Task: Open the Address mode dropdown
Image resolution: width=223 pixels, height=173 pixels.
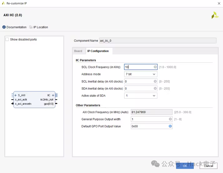Action: [x=141, y=74]
